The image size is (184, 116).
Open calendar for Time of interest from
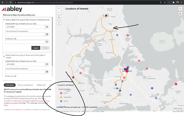tap(47, 34)
